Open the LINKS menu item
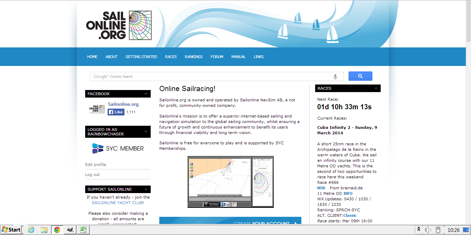This screenshot has width=471, height=235. 259,57
